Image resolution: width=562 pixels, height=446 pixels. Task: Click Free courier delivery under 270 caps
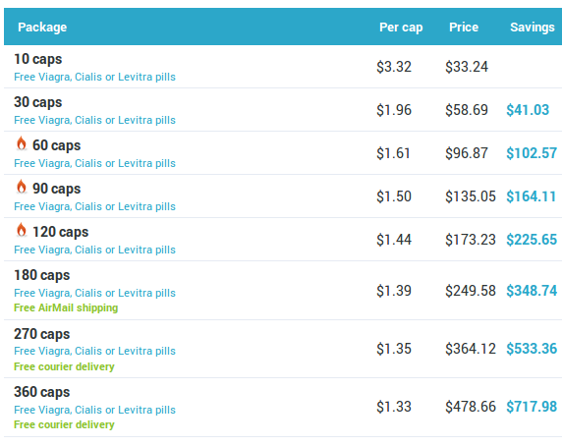pos(64,366)
